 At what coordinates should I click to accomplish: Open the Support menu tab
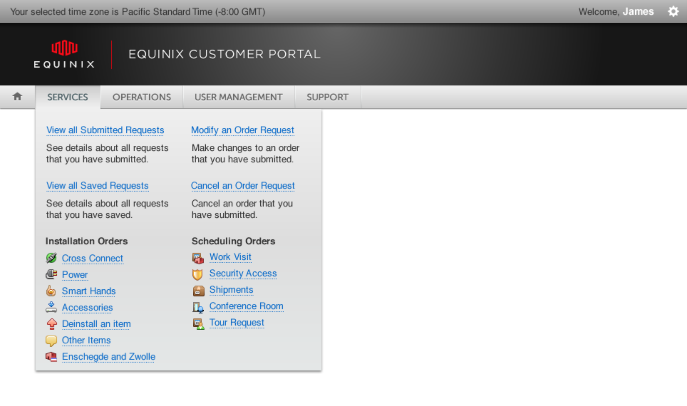click(327, 97)
